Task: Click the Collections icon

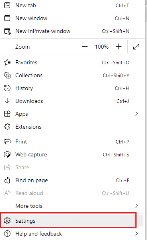Action: pos(7,75)
